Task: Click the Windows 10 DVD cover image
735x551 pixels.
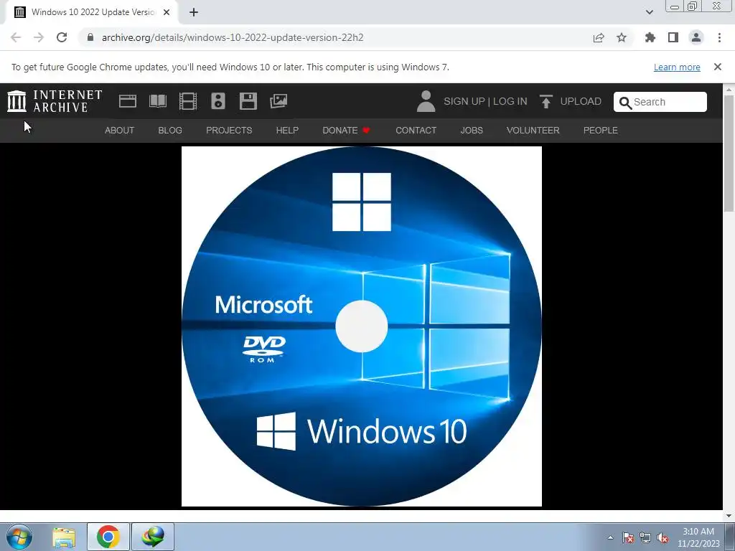Action: click(362, 326)
